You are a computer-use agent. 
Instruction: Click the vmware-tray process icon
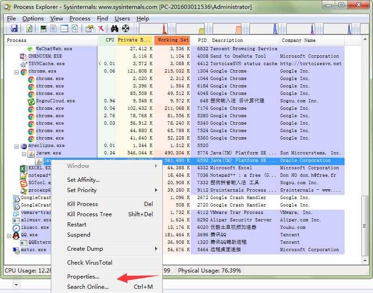tap(16, 213)
